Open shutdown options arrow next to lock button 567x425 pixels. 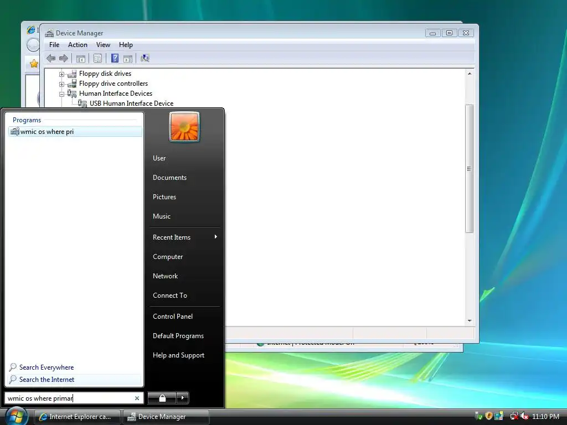click(183, 398)
